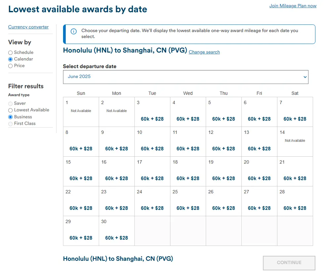
Task: Choose the Lowest Available award type
Action: [x=11, y=110]
